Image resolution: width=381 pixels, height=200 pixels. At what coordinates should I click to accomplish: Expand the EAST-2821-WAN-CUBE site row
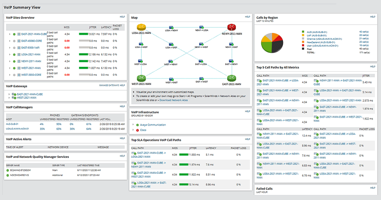[9, 34]
